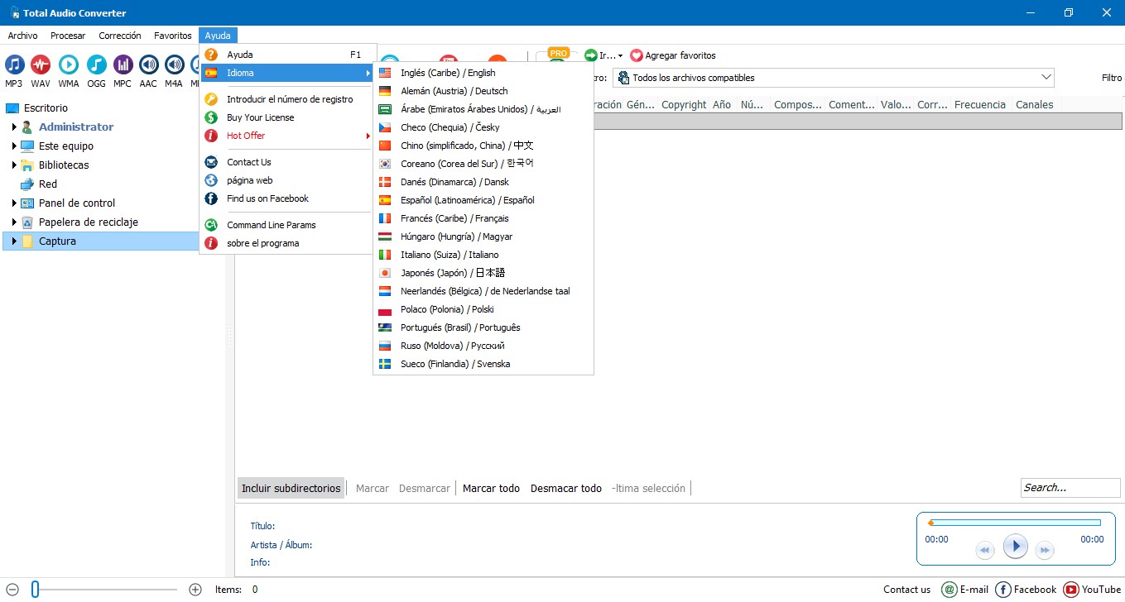Expand the Este equipo tree item
This screenshot has width=1125, height=602.
tap(15, 146)
